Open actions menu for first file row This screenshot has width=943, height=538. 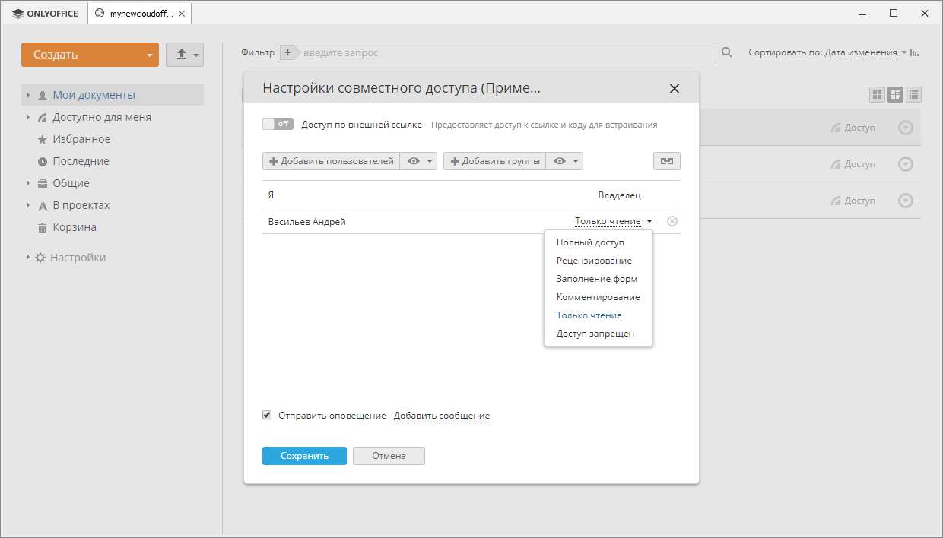pyautogui.click(x=905, y=128)
